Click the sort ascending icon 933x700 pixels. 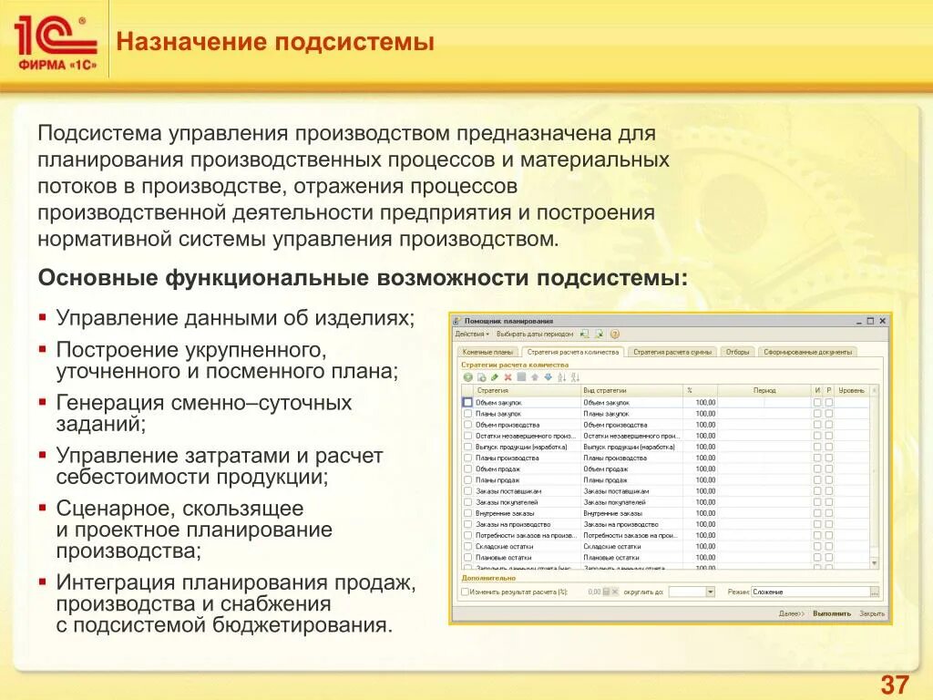pyautogui.click(x=561, y=377)
